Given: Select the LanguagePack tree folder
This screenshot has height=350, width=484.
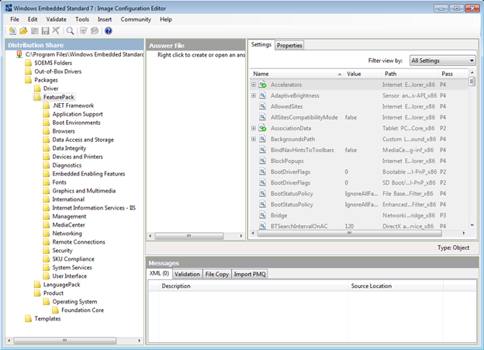Looking at the screenshot, I should pyautogui.click(x=62, y=285).
